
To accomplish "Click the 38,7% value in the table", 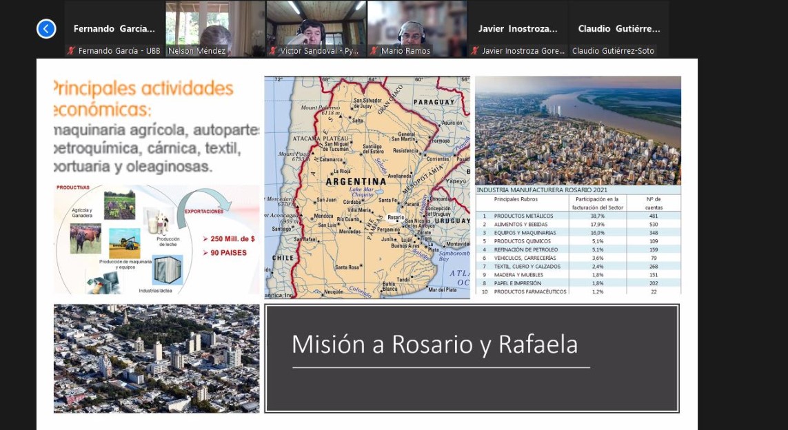I will pos(598,216).
